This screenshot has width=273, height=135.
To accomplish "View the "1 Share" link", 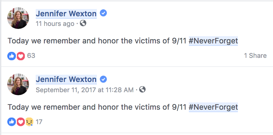I will click(x=255, y=56).
